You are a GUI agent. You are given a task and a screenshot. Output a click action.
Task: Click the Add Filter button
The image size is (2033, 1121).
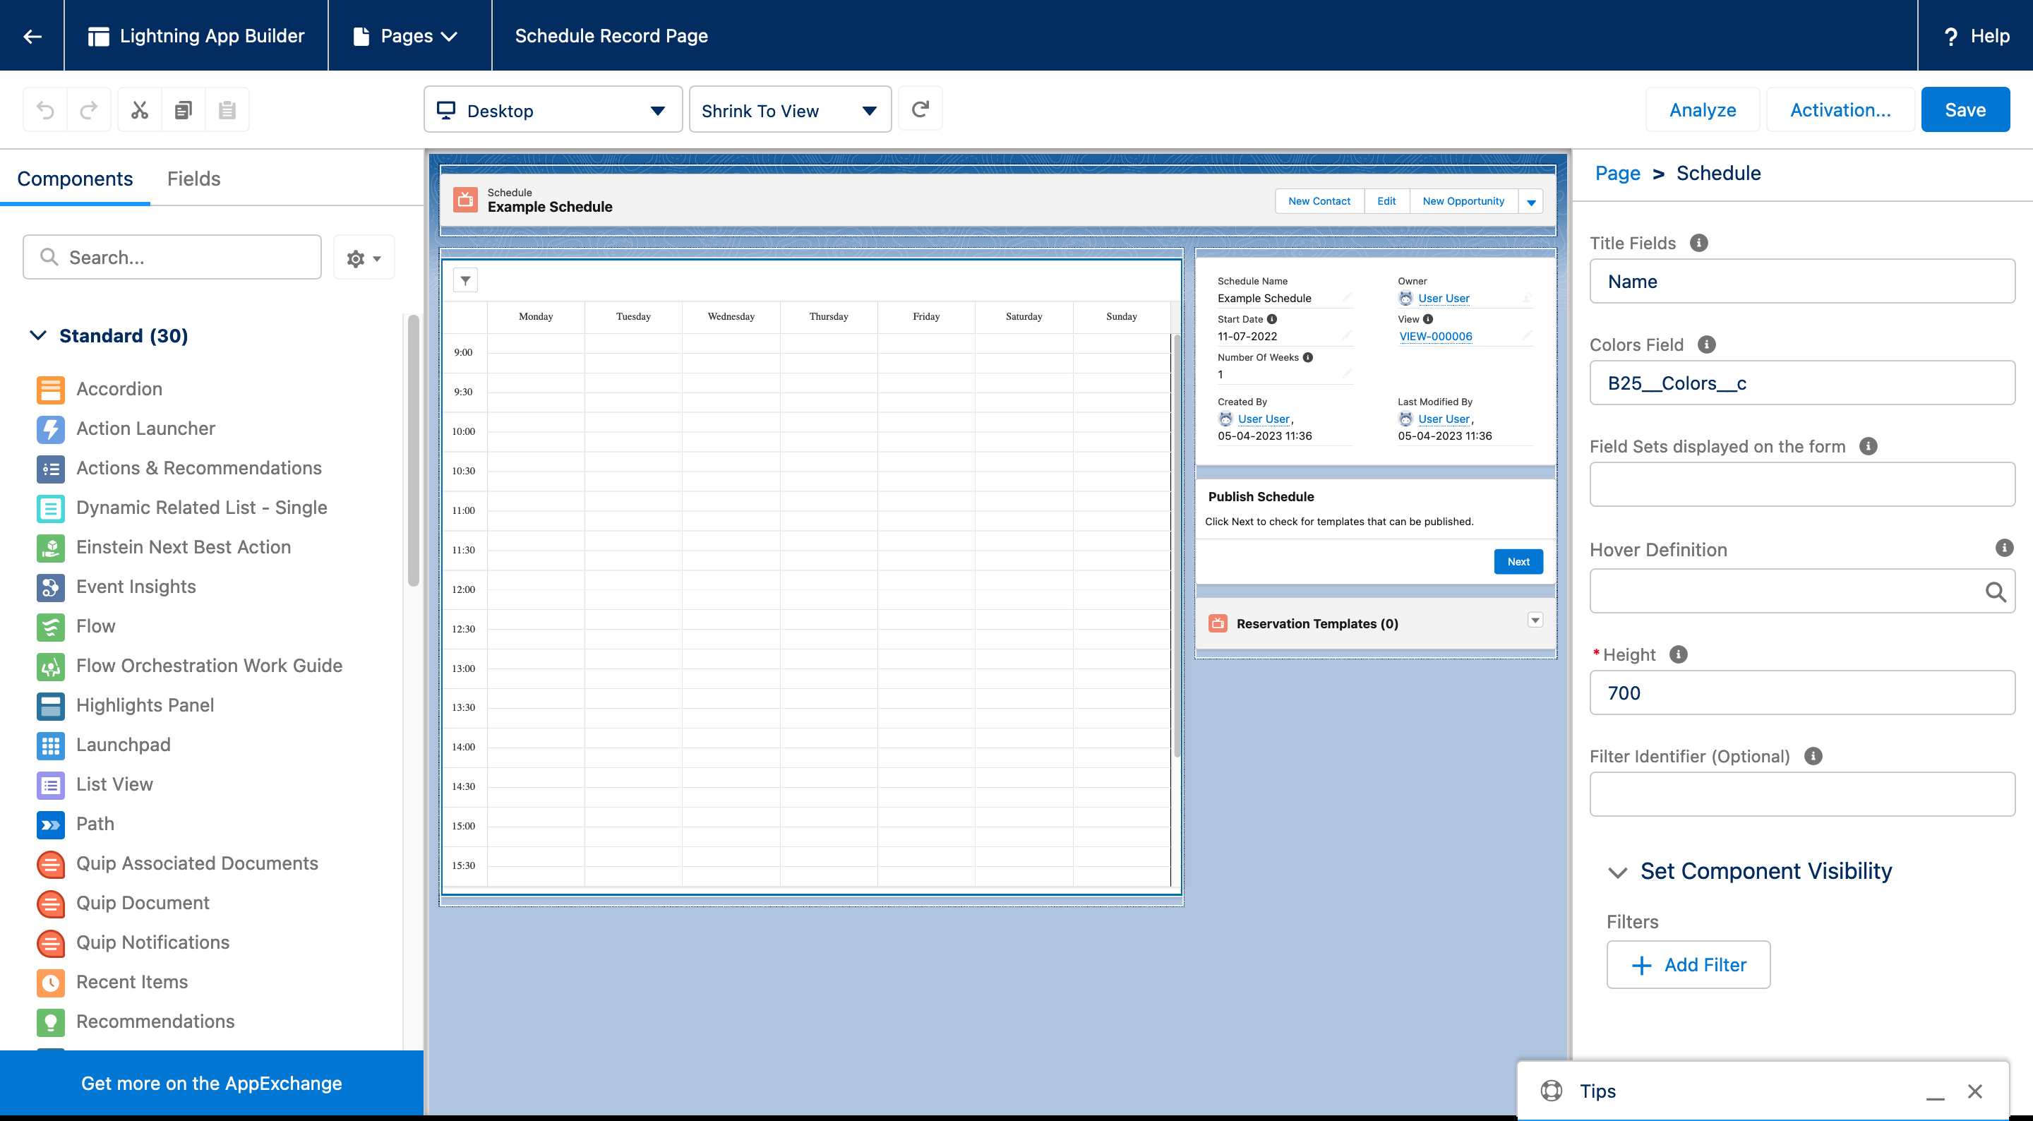coord(1688,965)
